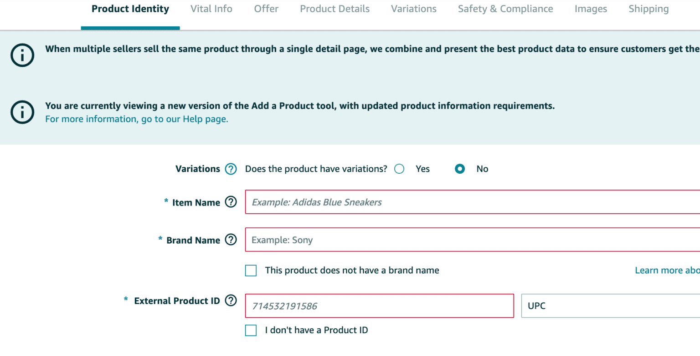Click the Brand Name help icon
Image resolution: width=700 pixels, height=356 pixels.
click(x=231, y=240)
